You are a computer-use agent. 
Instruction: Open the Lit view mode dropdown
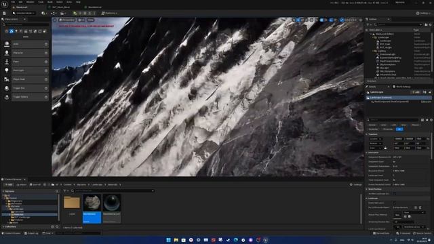click(81, 20)
